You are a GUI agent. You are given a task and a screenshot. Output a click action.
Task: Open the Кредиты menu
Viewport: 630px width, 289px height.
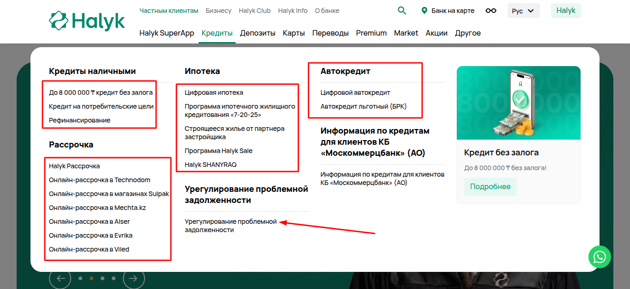tap(217, 33)
